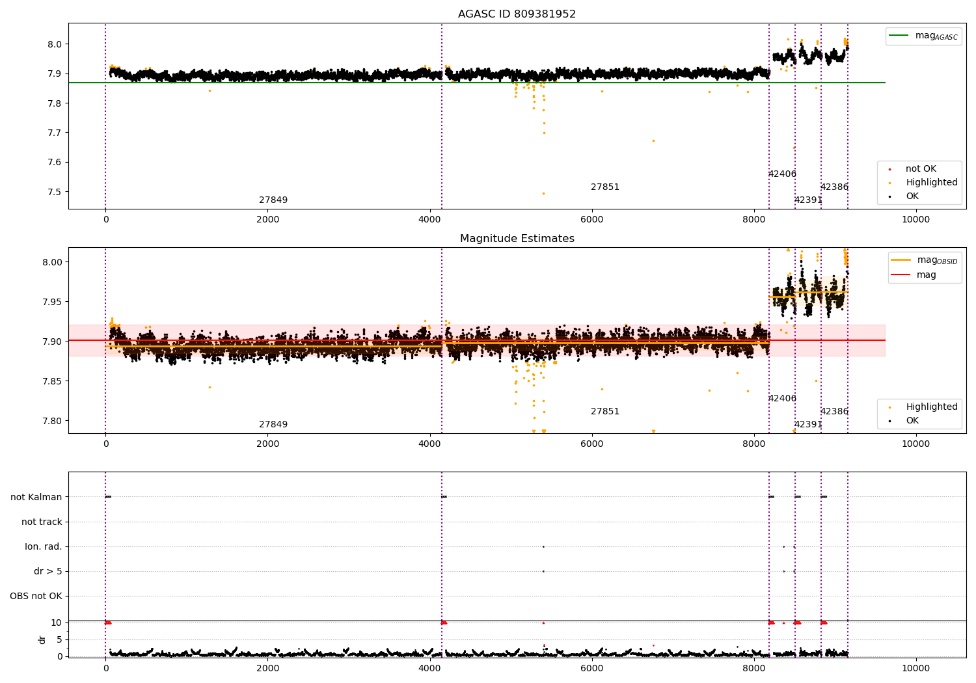The width and height of the screenshot is (976, 683).
Task: Click the rotated "dr" axis label
Action: pos(42,639)
